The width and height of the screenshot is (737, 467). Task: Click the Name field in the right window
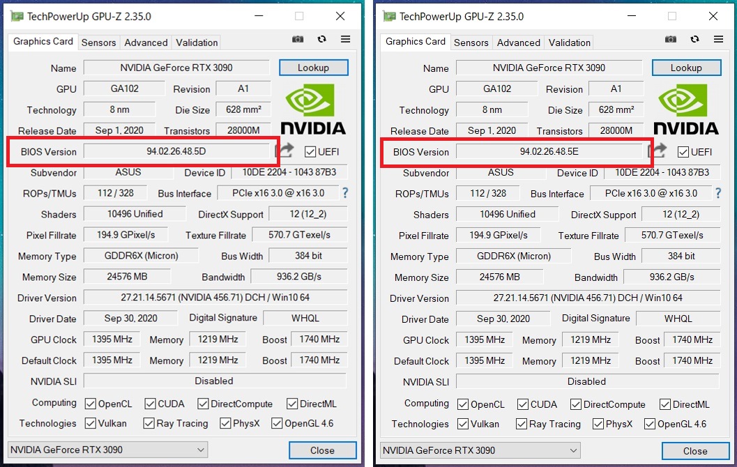[549, 68]
